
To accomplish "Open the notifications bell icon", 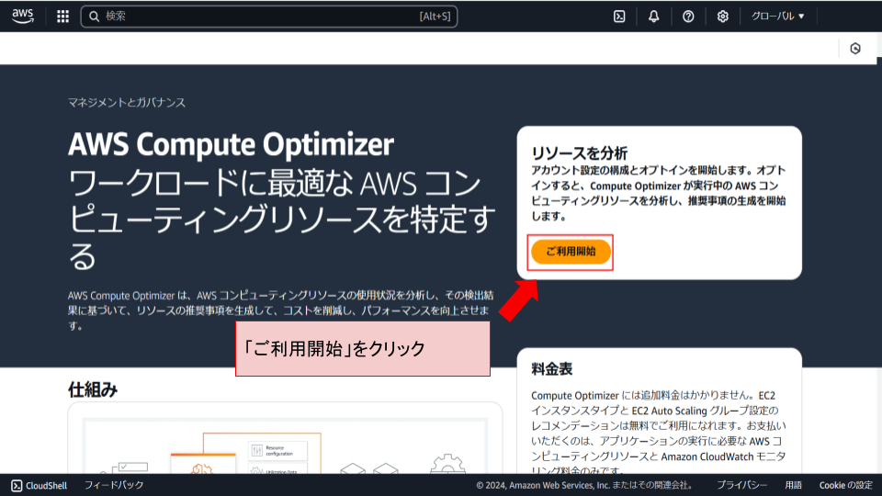I will point(653,17).
